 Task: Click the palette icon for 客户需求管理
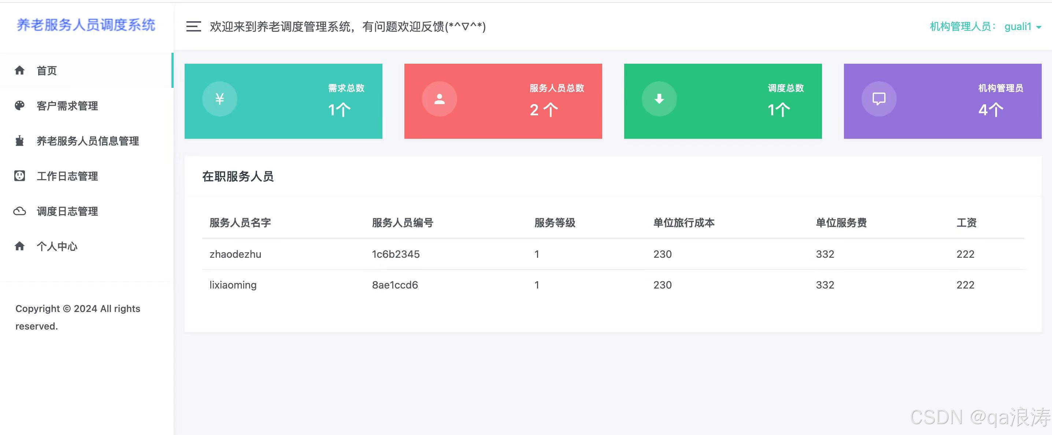20,106
